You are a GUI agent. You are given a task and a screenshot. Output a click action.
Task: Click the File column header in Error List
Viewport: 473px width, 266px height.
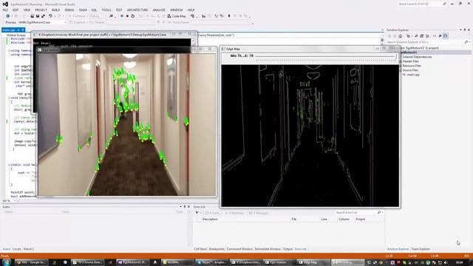pyautogui.click(x=294, y=219)
